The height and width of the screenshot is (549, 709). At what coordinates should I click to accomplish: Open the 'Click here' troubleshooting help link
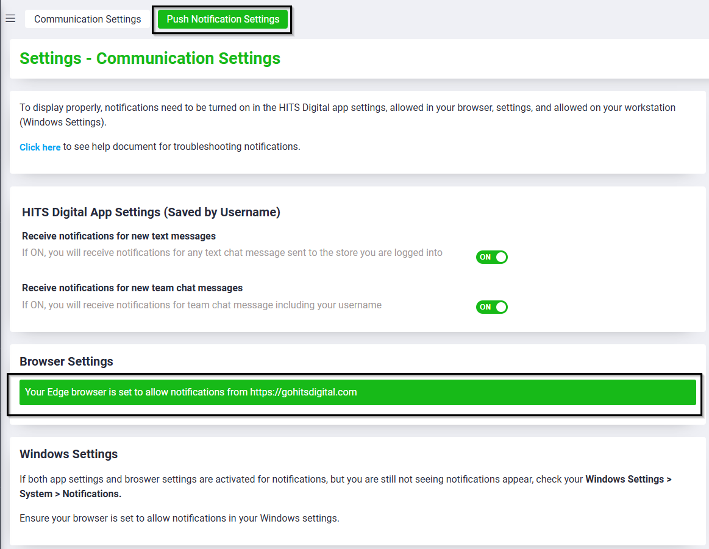point(40,147)
